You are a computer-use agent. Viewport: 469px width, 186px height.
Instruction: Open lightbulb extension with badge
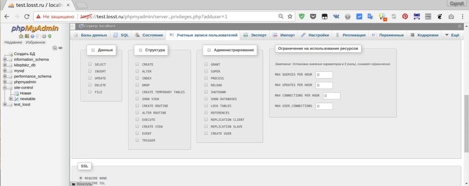click(x=382, y=17)
